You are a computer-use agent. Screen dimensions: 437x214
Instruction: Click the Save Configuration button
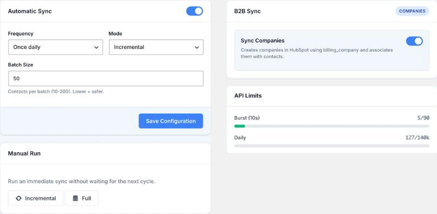[171, 121]
